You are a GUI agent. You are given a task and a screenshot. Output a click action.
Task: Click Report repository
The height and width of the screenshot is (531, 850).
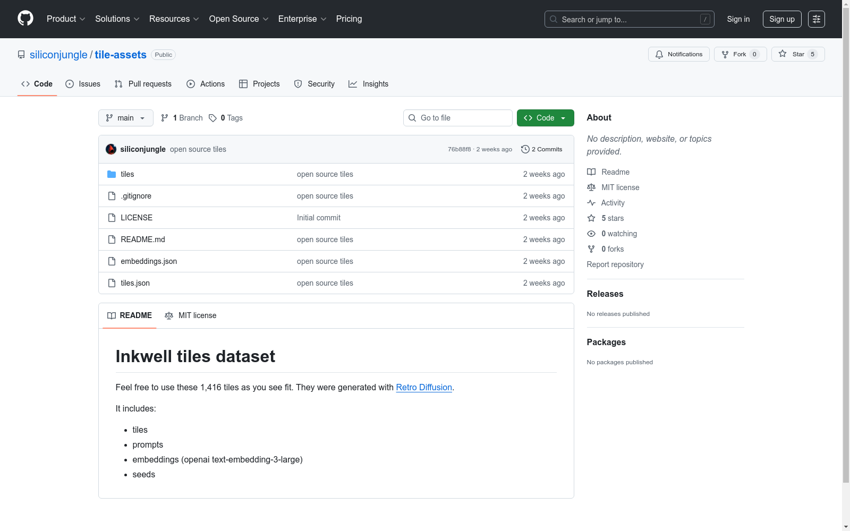[x=615, y=264]
